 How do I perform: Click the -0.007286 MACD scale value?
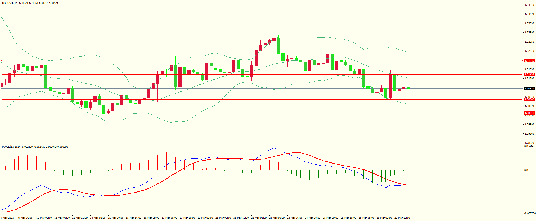tap(530, 213)
